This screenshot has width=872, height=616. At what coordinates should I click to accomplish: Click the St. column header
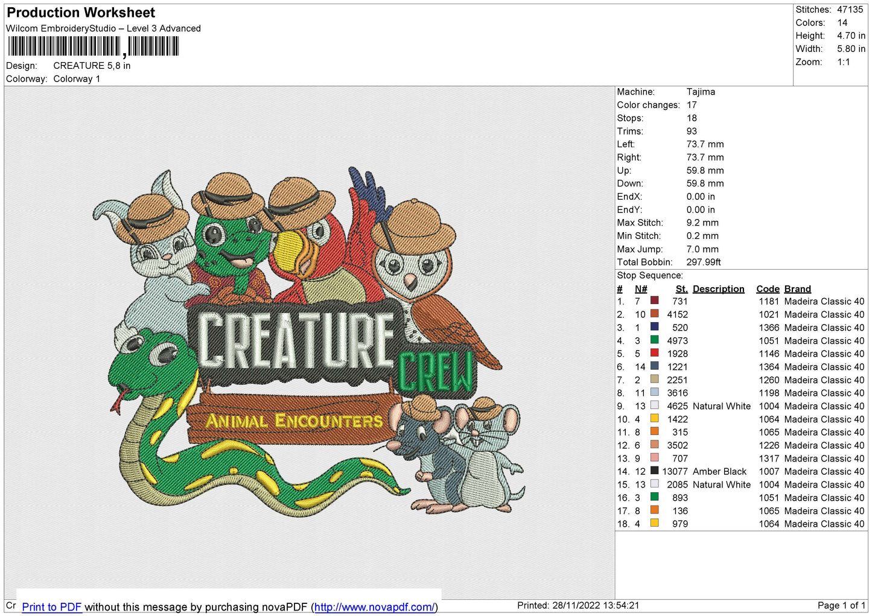[x=681, y=289]
